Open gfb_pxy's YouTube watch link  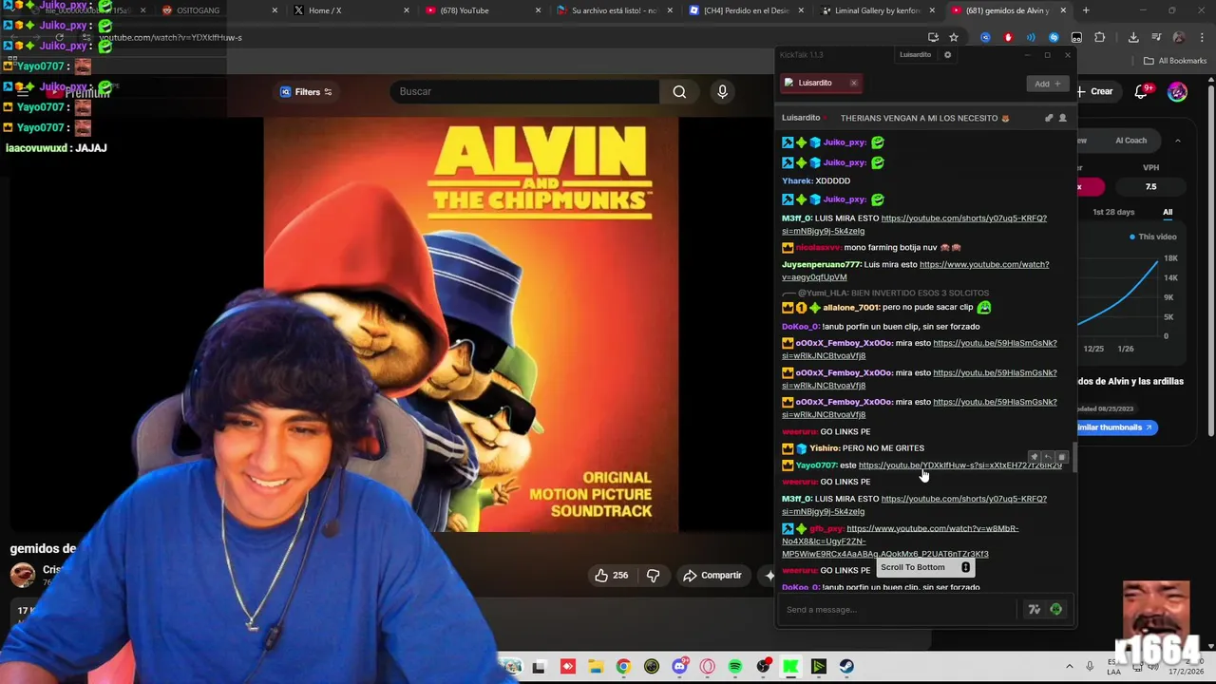(900, 541)
